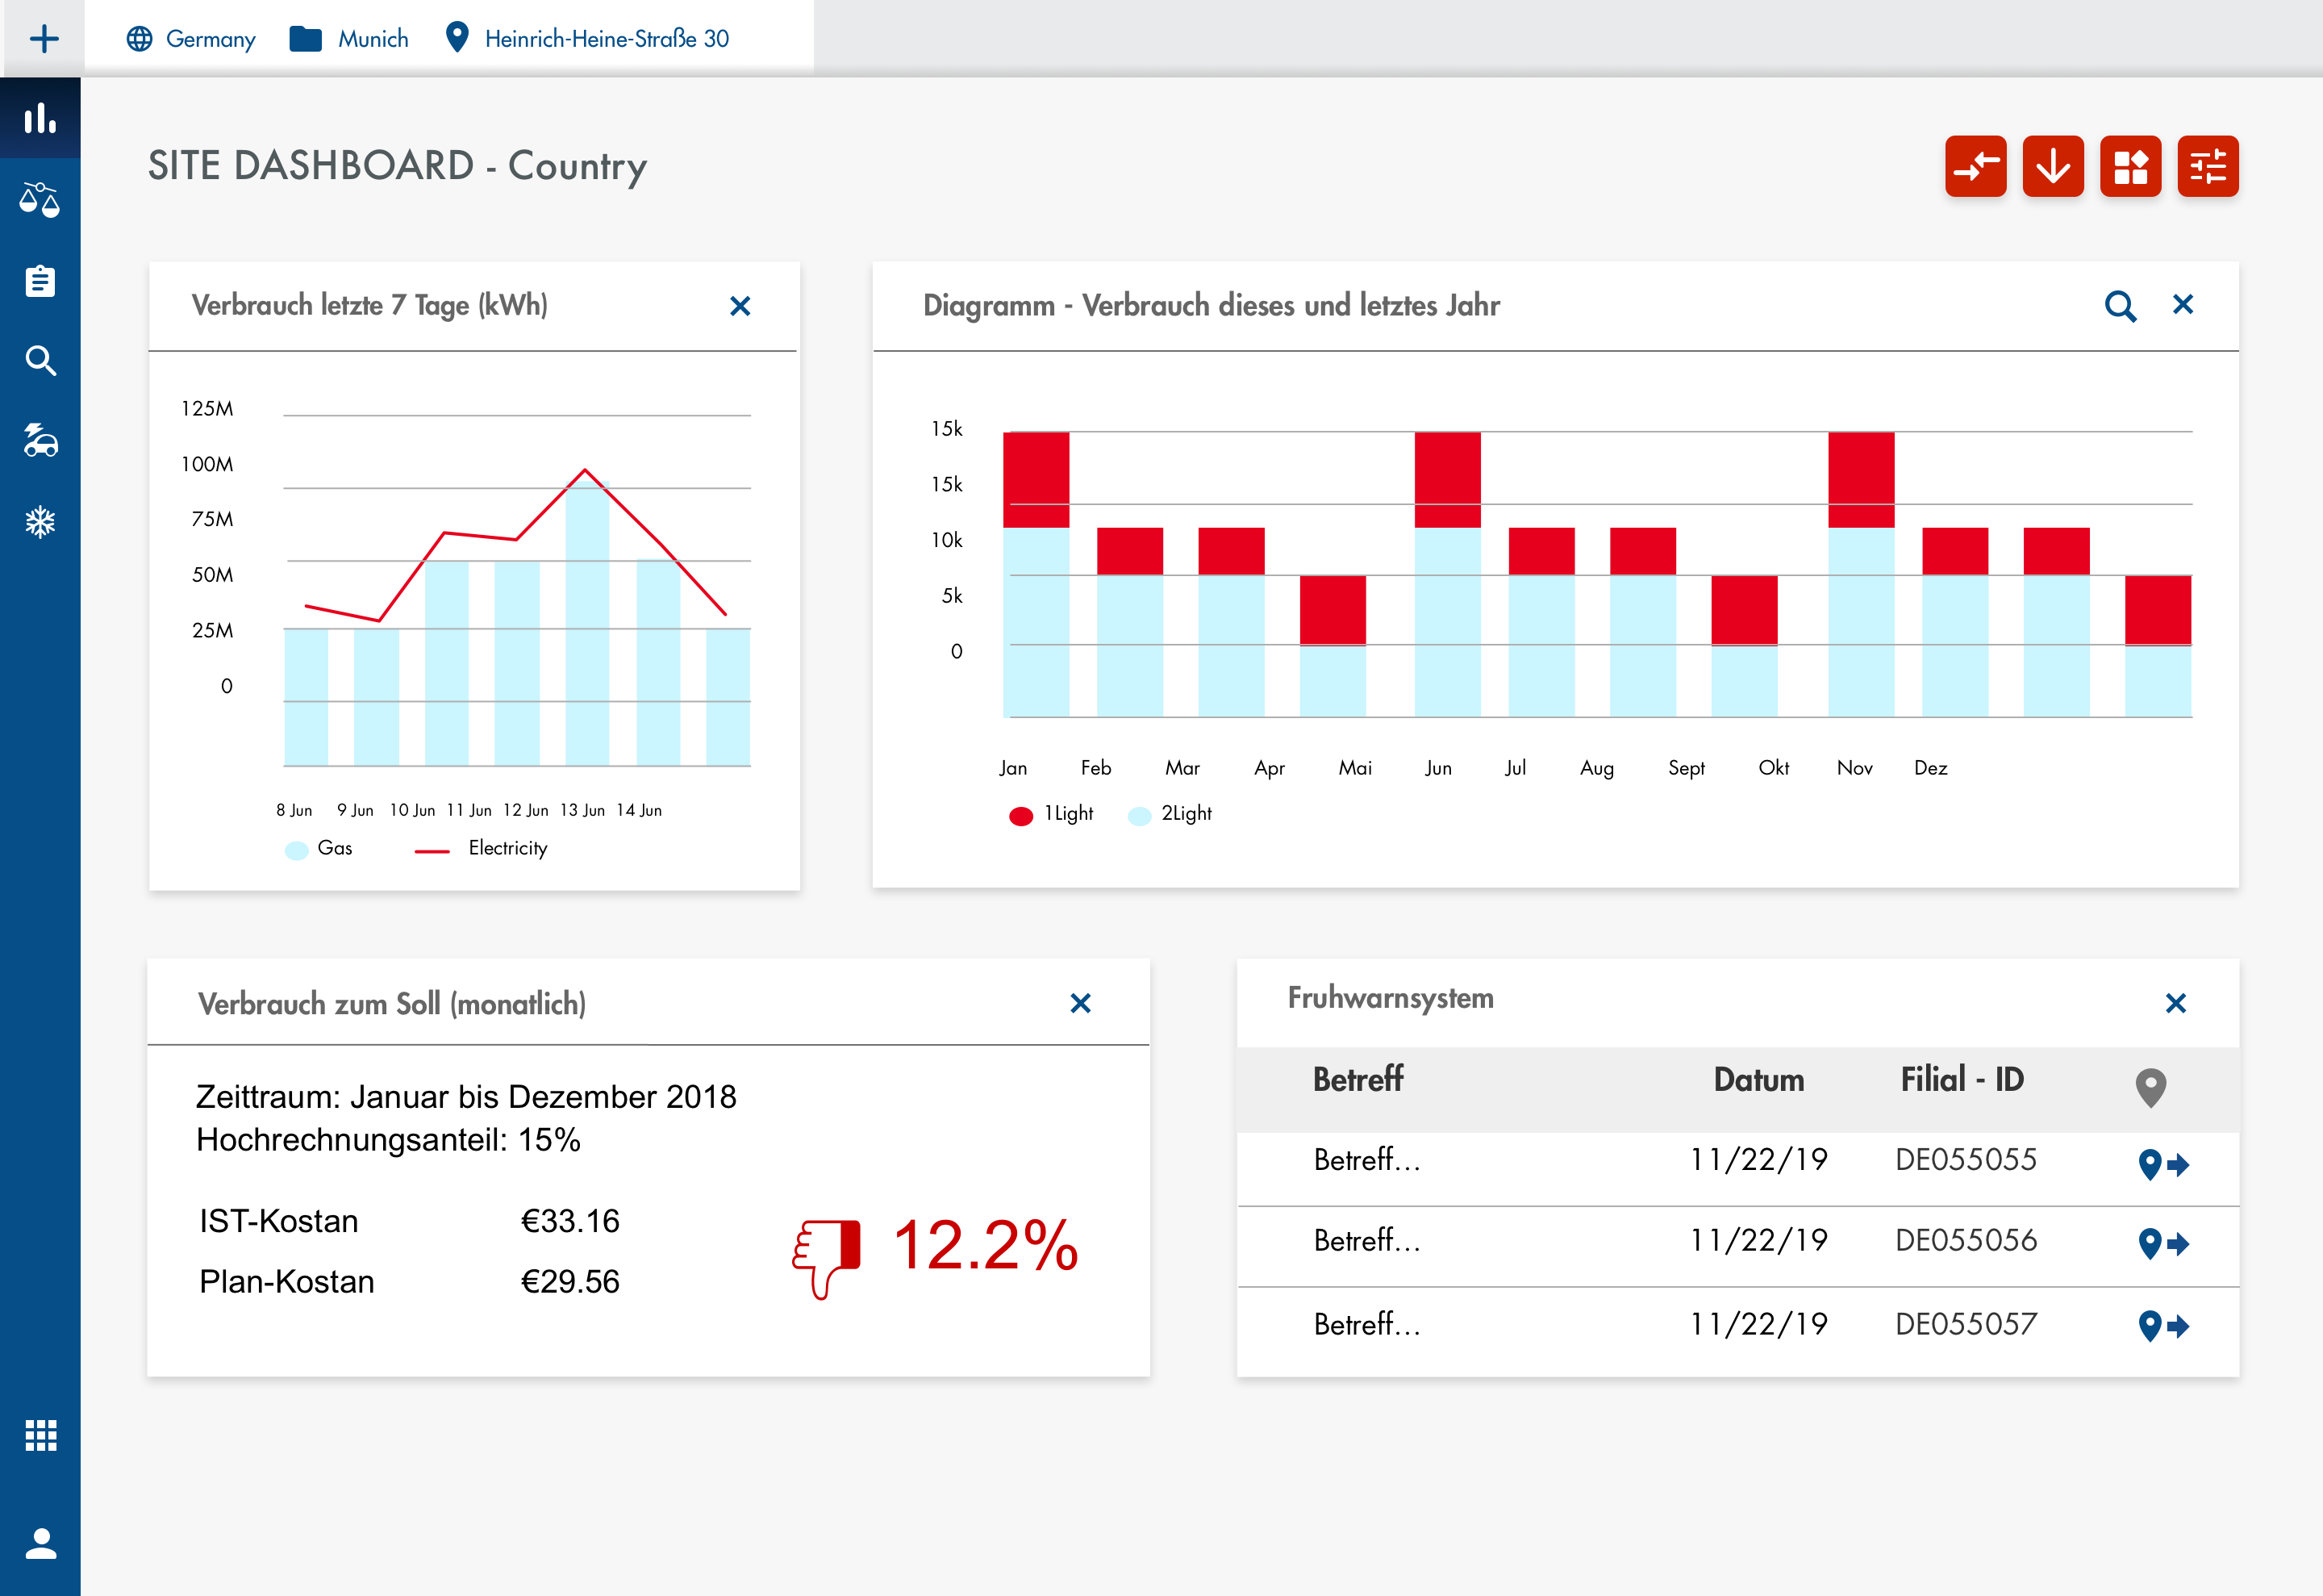Select Heinrich-Heine-Straße 30 location breadcrumb

[586, 39]
